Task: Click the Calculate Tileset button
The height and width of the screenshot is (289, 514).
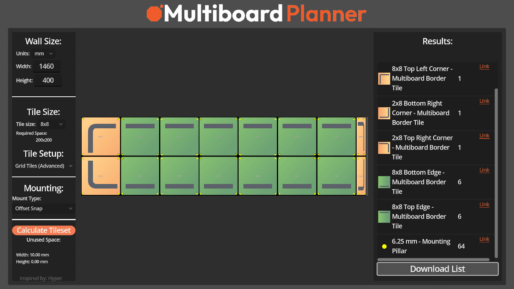Action: (44, 230)
